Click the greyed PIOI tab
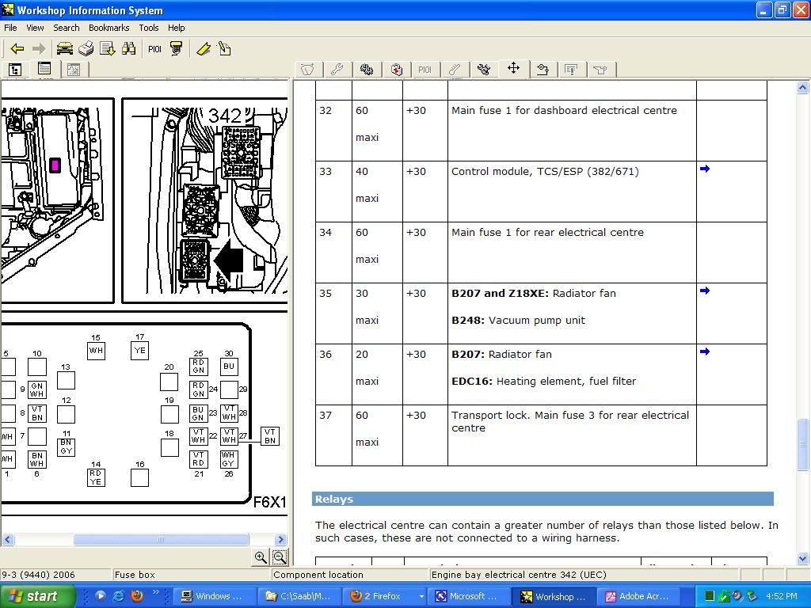The width and height of the screenshot is (811, 608). (425, 70)
